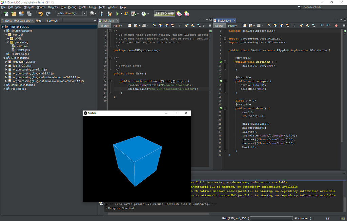Click the Profile Project icon

[x=144, y=14]
